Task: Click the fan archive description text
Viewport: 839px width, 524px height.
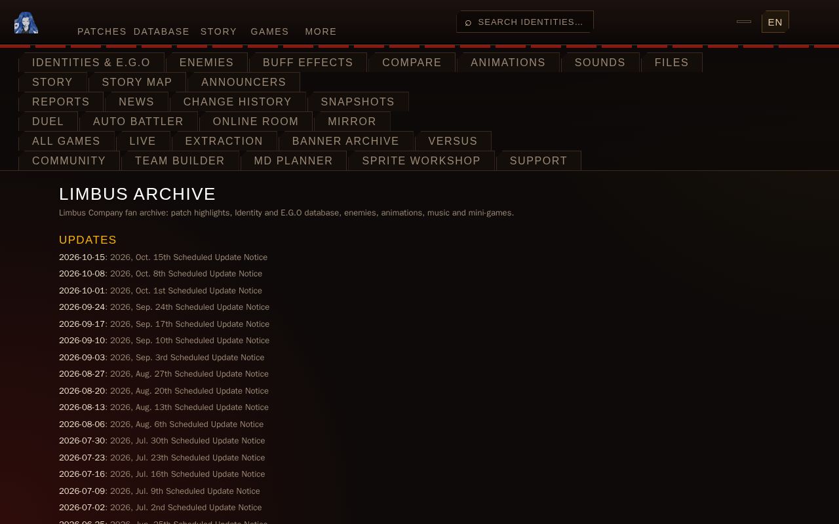Action: point(286,213)
